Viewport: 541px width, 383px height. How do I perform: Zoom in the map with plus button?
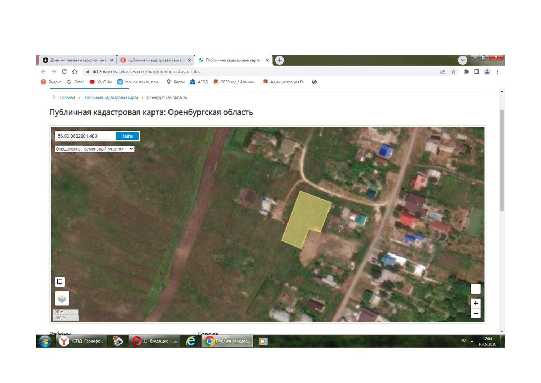[476, 304]
